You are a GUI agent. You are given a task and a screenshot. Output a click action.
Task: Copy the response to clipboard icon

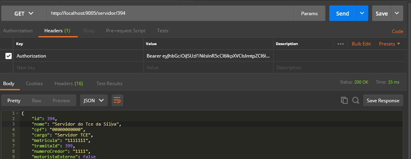click(344, 100)
